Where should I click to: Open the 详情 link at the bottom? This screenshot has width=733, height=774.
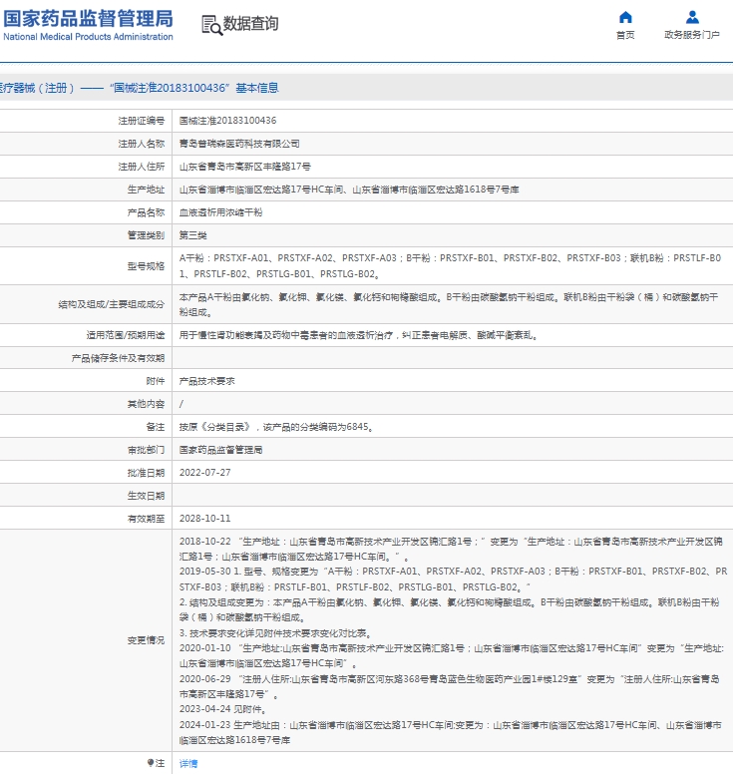188,764
